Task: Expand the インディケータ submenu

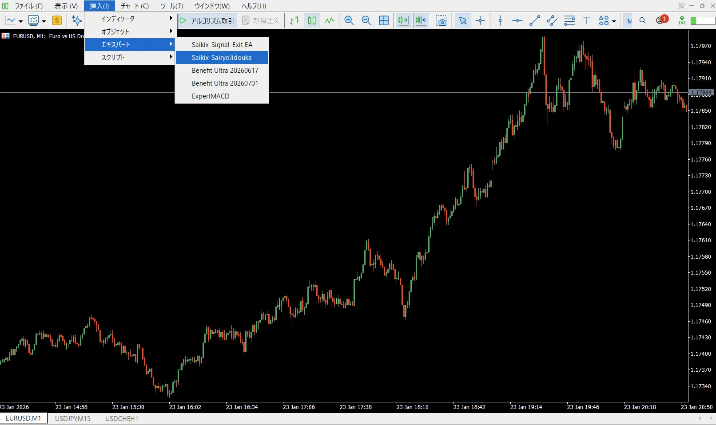Action: coord(131,19)
